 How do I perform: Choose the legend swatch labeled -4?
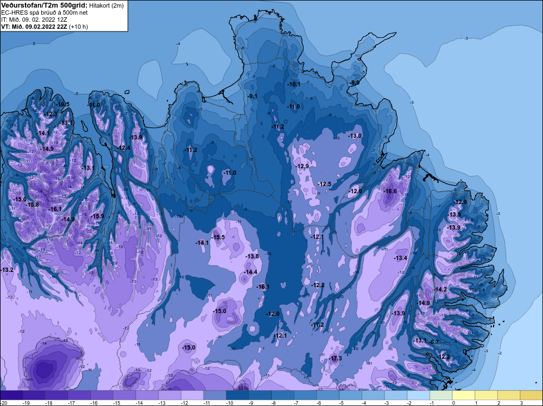374,395
